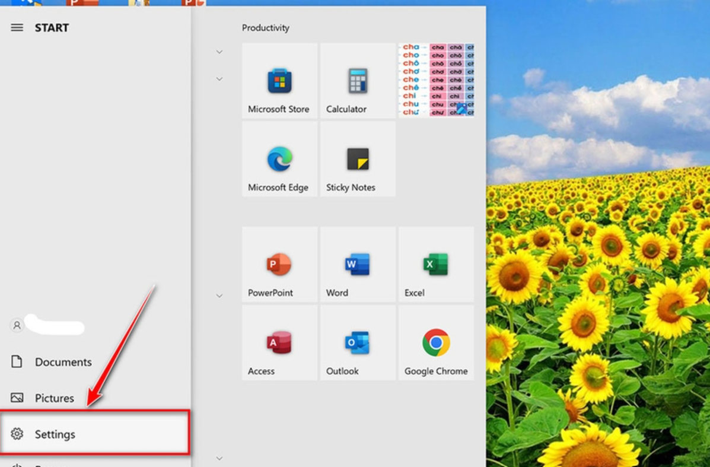Viewport: 710px width, 467px height.
Task: Open the Excel tile
Action: 436,265
